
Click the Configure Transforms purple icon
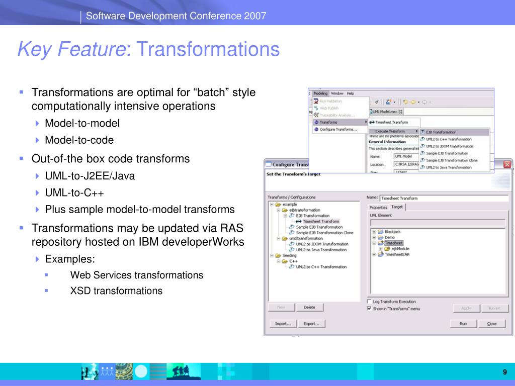point(316,129)
